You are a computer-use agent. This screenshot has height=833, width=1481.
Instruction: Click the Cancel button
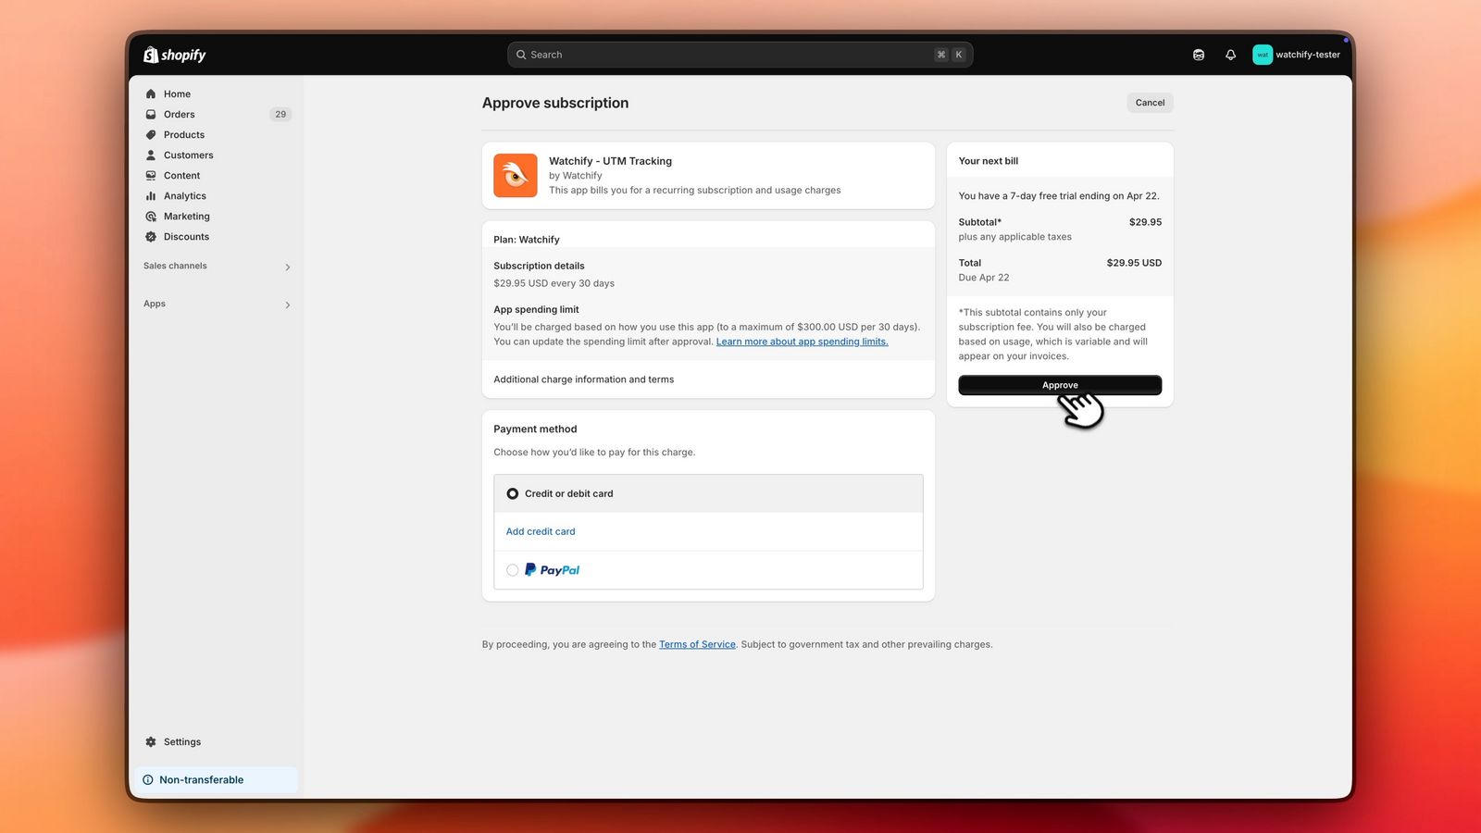[x=1150, y=103]
